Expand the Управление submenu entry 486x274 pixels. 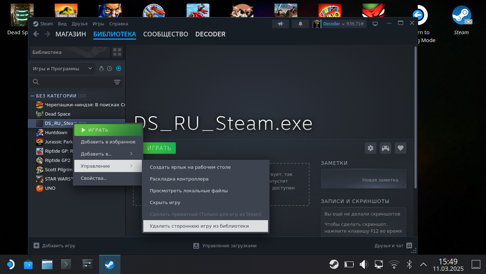108,166
